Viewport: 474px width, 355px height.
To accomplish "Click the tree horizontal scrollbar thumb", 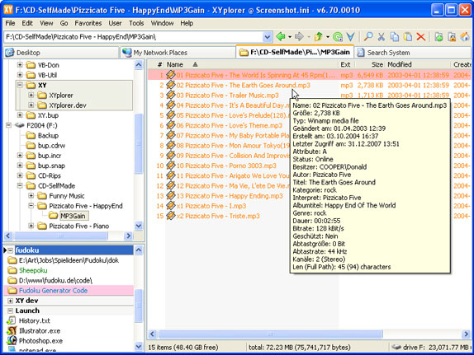I will pos(61,236).
